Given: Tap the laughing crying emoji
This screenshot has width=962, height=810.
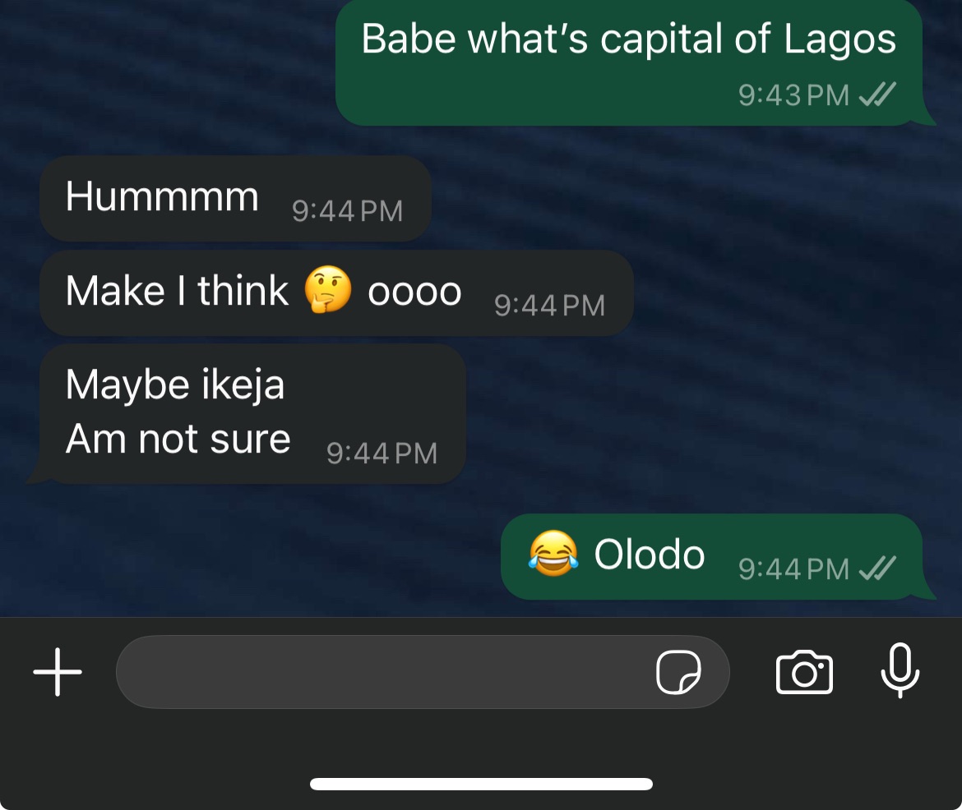Looking at the screenshot, I should click(x=553, y=554).
